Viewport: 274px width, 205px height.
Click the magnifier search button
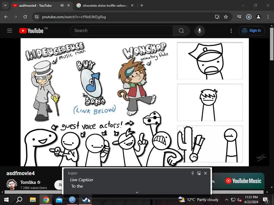181,31
